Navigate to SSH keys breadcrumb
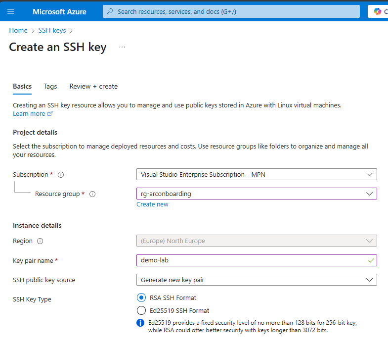This screenshot has height=349, width=388. [52, 30]
